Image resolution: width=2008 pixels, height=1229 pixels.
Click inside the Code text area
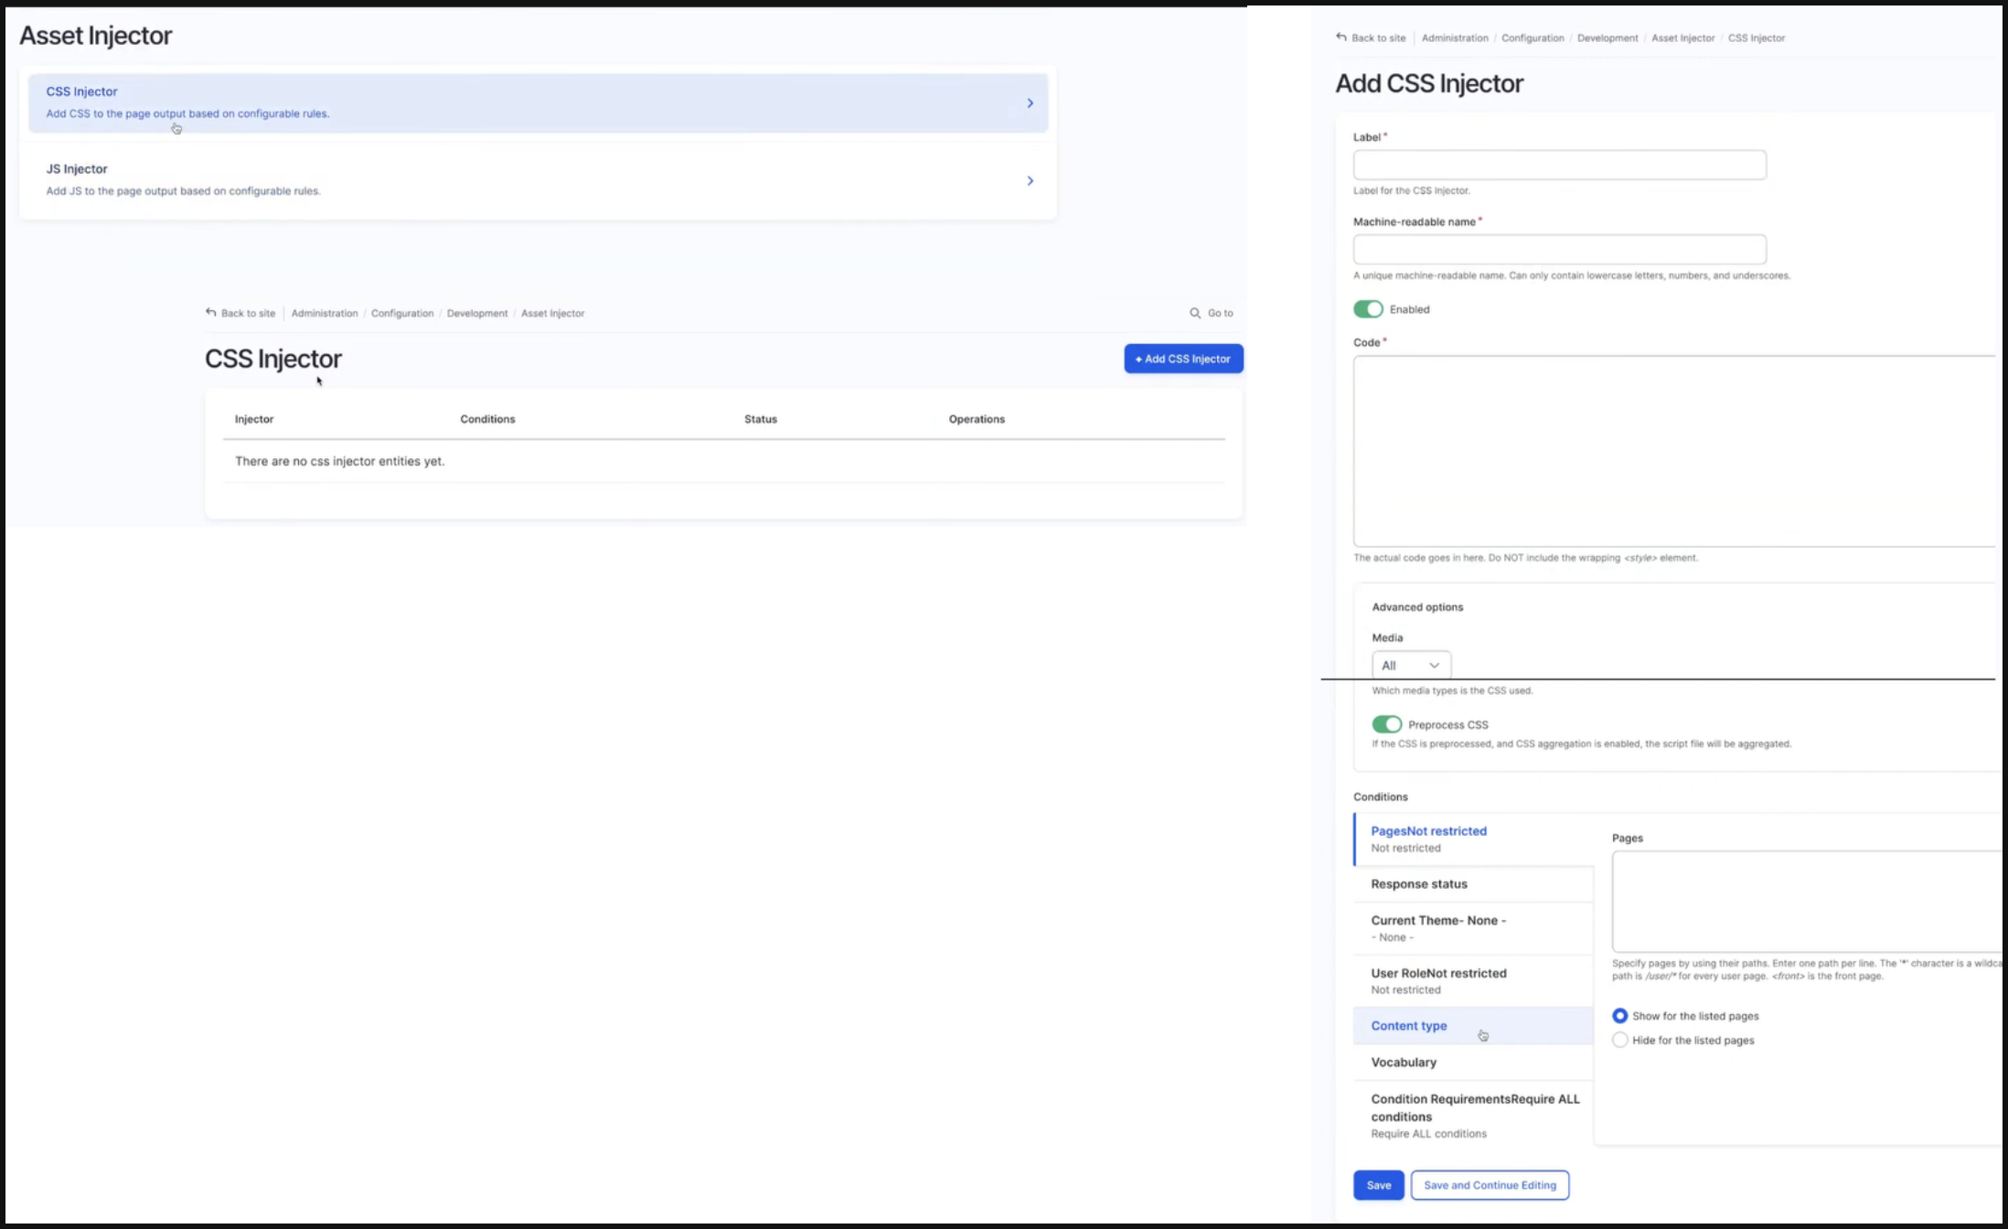[x=1673, y=451]
